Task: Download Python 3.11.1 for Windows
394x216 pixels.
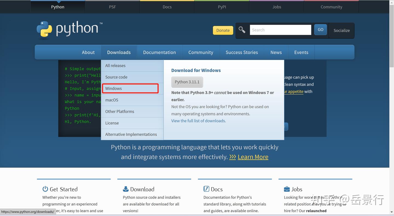Action: [187, 82]
